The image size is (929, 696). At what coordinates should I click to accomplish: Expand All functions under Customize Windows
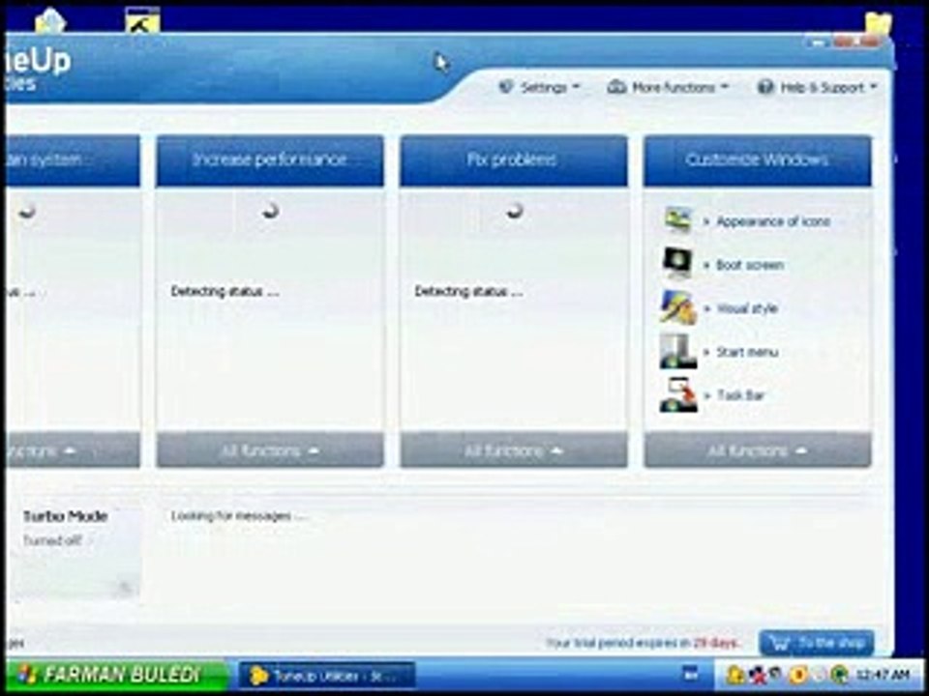757,451
